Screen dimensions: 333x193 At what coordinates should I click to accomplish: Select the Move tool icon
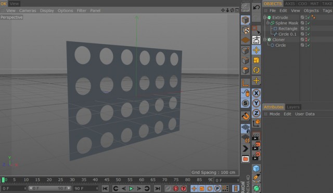tap(257, 50)
